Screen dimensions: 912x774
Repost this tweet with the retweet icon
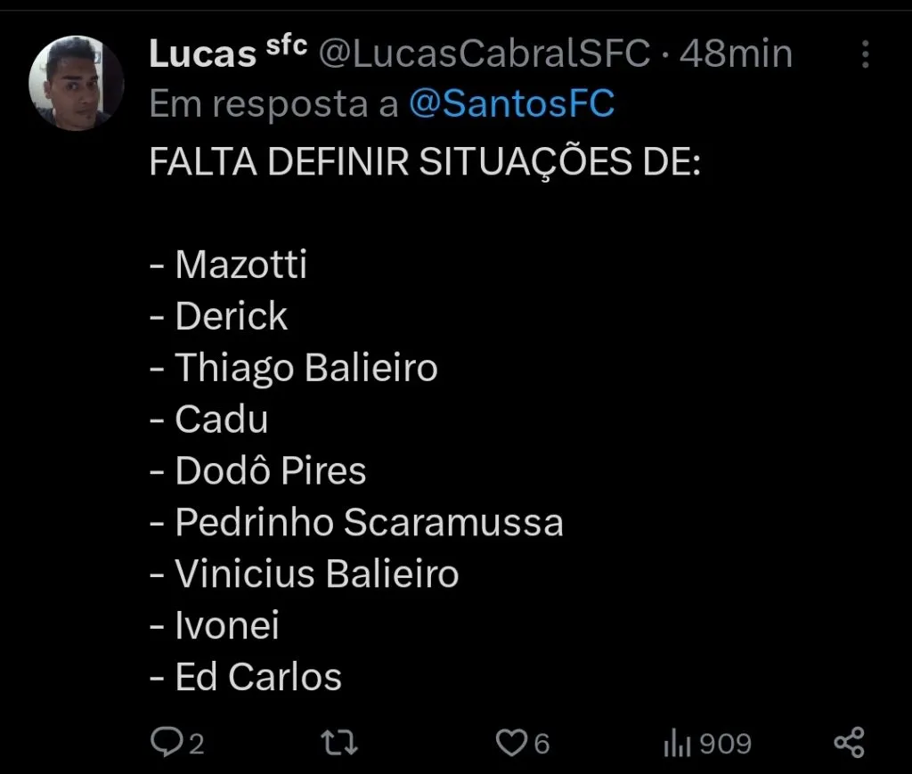pyautogui.click(x=339, y=742)
